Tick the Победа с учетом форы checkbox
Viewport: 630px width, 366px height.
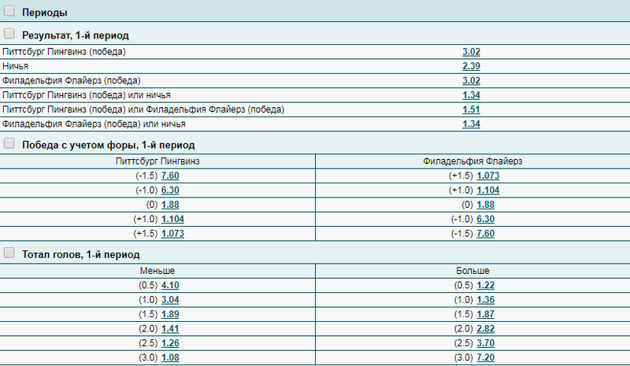(9, 143)
